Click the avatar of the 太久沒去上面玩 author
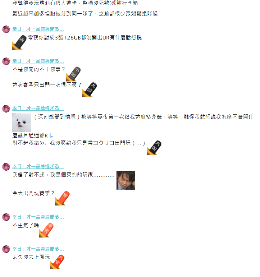This screenshot has height=277, width=260. tap(6, 249)
